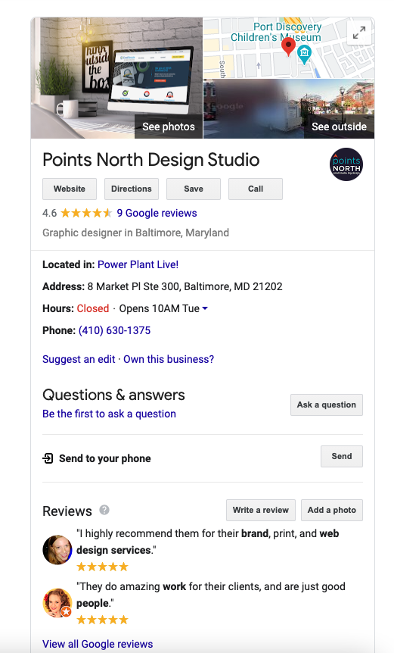Click Graphic designer in Baltimore, Maryland text
The height and width of the screenshot is (653, 394).
tap(135, 233)
